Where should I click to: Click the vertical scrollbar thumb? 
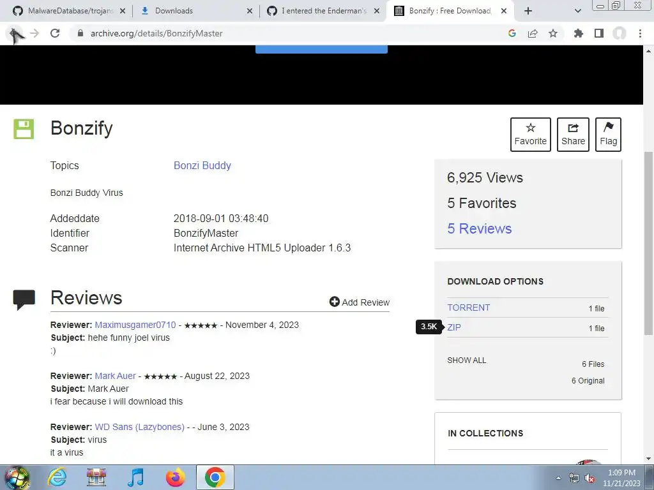click(x=649, y=243)
